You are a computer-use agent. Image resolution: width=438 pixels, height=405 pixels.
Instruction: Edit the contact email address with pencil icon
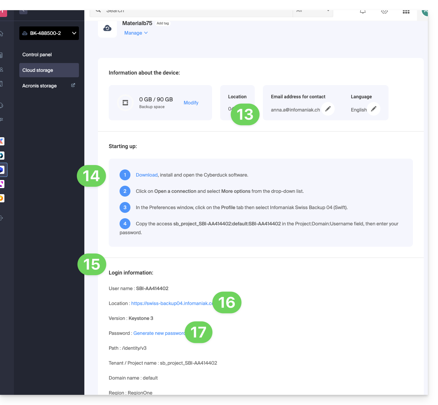[x=328, y=109]
